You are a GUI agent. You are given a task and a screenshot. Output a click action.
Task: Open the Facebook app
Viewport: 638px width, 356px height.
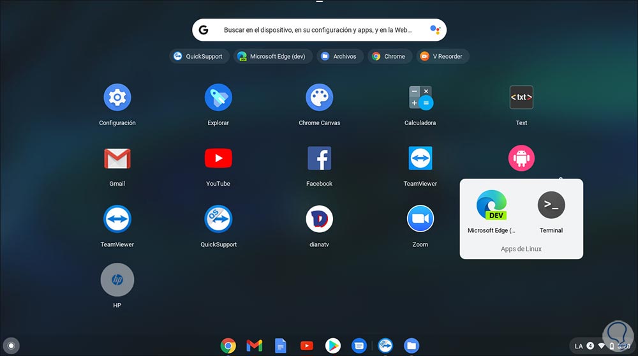pos(320,158)
